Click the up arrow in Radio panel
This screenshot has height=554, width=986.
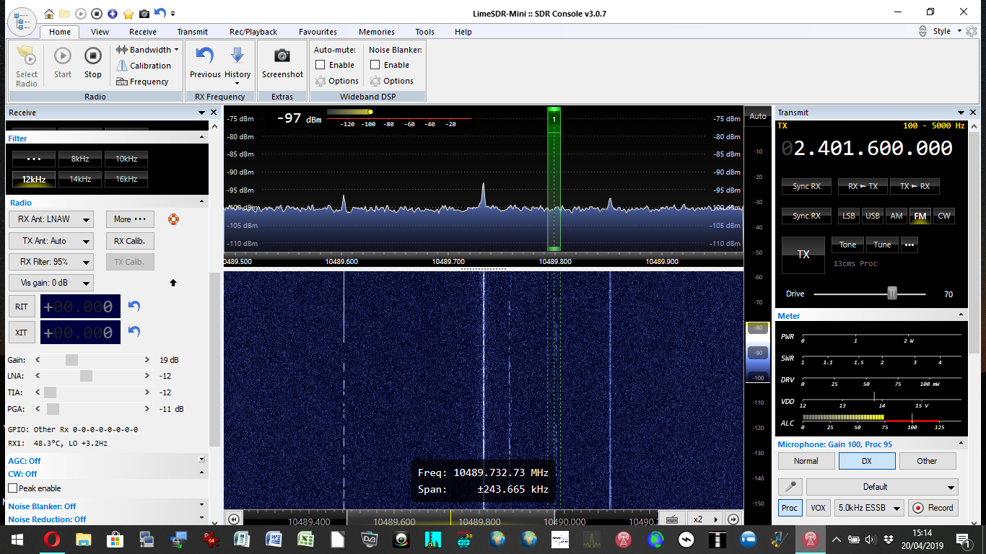tap(173, 283)
